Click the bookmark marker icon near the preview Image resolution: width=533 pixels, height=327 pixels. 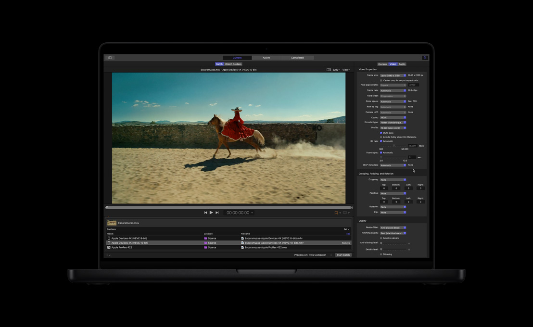336,212
